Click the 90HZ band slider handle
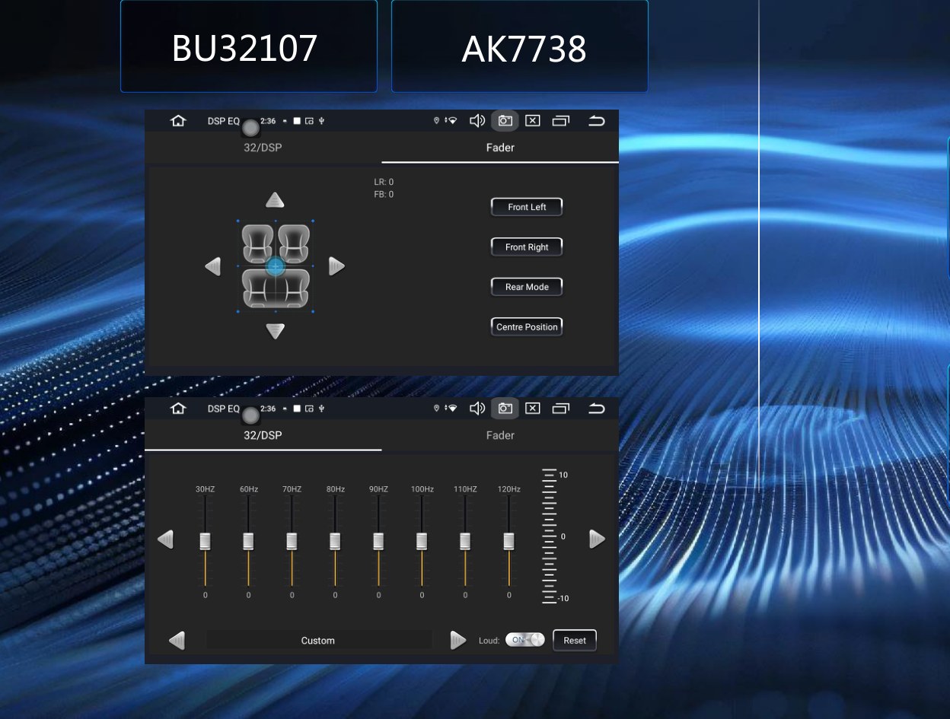 pyautogui.click(x=378, y=541)
